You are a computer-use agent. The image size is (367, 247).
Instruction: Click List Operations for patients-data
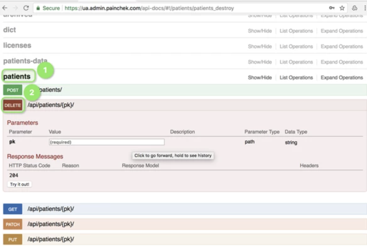296,62
